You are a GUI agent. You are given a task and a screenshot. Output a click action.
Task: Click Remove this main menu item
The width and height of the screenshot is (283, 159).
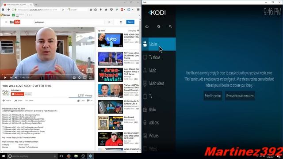point(240,96)
